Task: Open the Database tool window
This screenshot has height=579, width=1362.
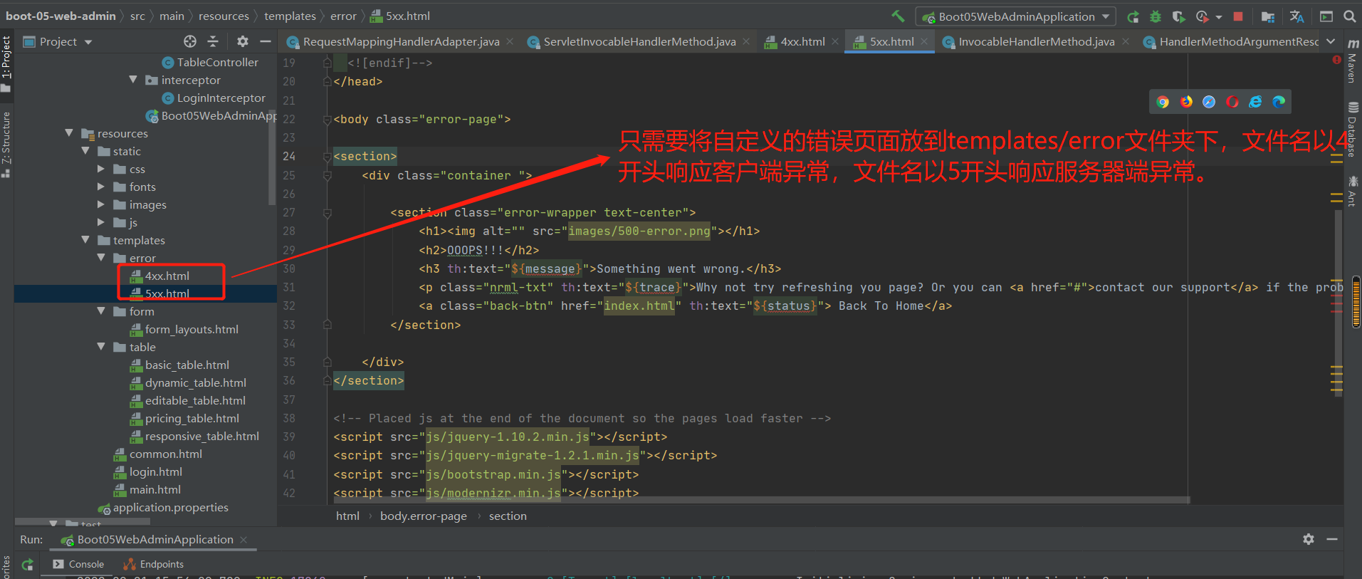Action: (1353, 130)
